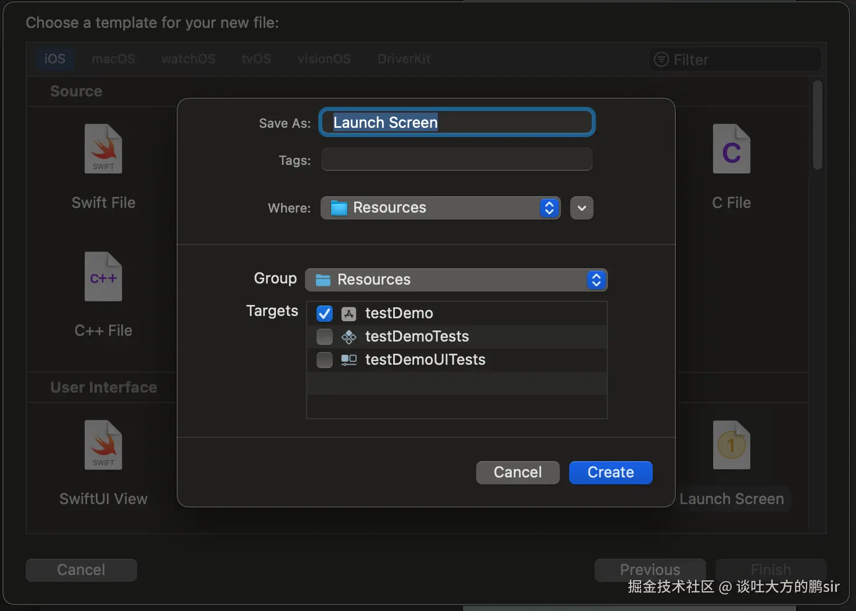Expand the save panel with chevron button
Viewport: 856px width, 611px height.
point(582,208)
